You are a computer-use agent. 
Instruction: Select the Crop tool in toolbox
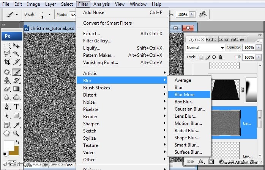7,62
